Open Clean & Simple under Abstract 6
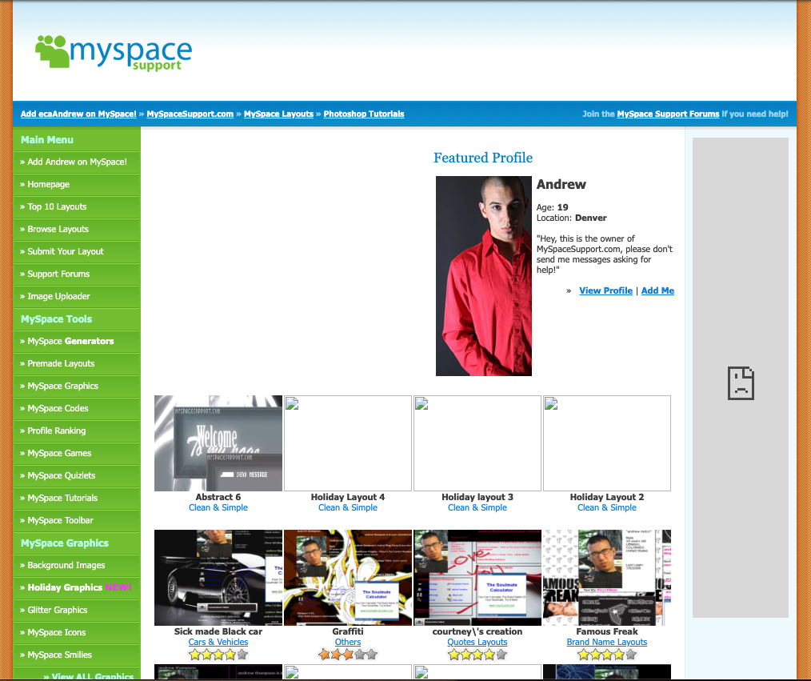Screen dimensions: 811x681 click(x=218, y=507)
